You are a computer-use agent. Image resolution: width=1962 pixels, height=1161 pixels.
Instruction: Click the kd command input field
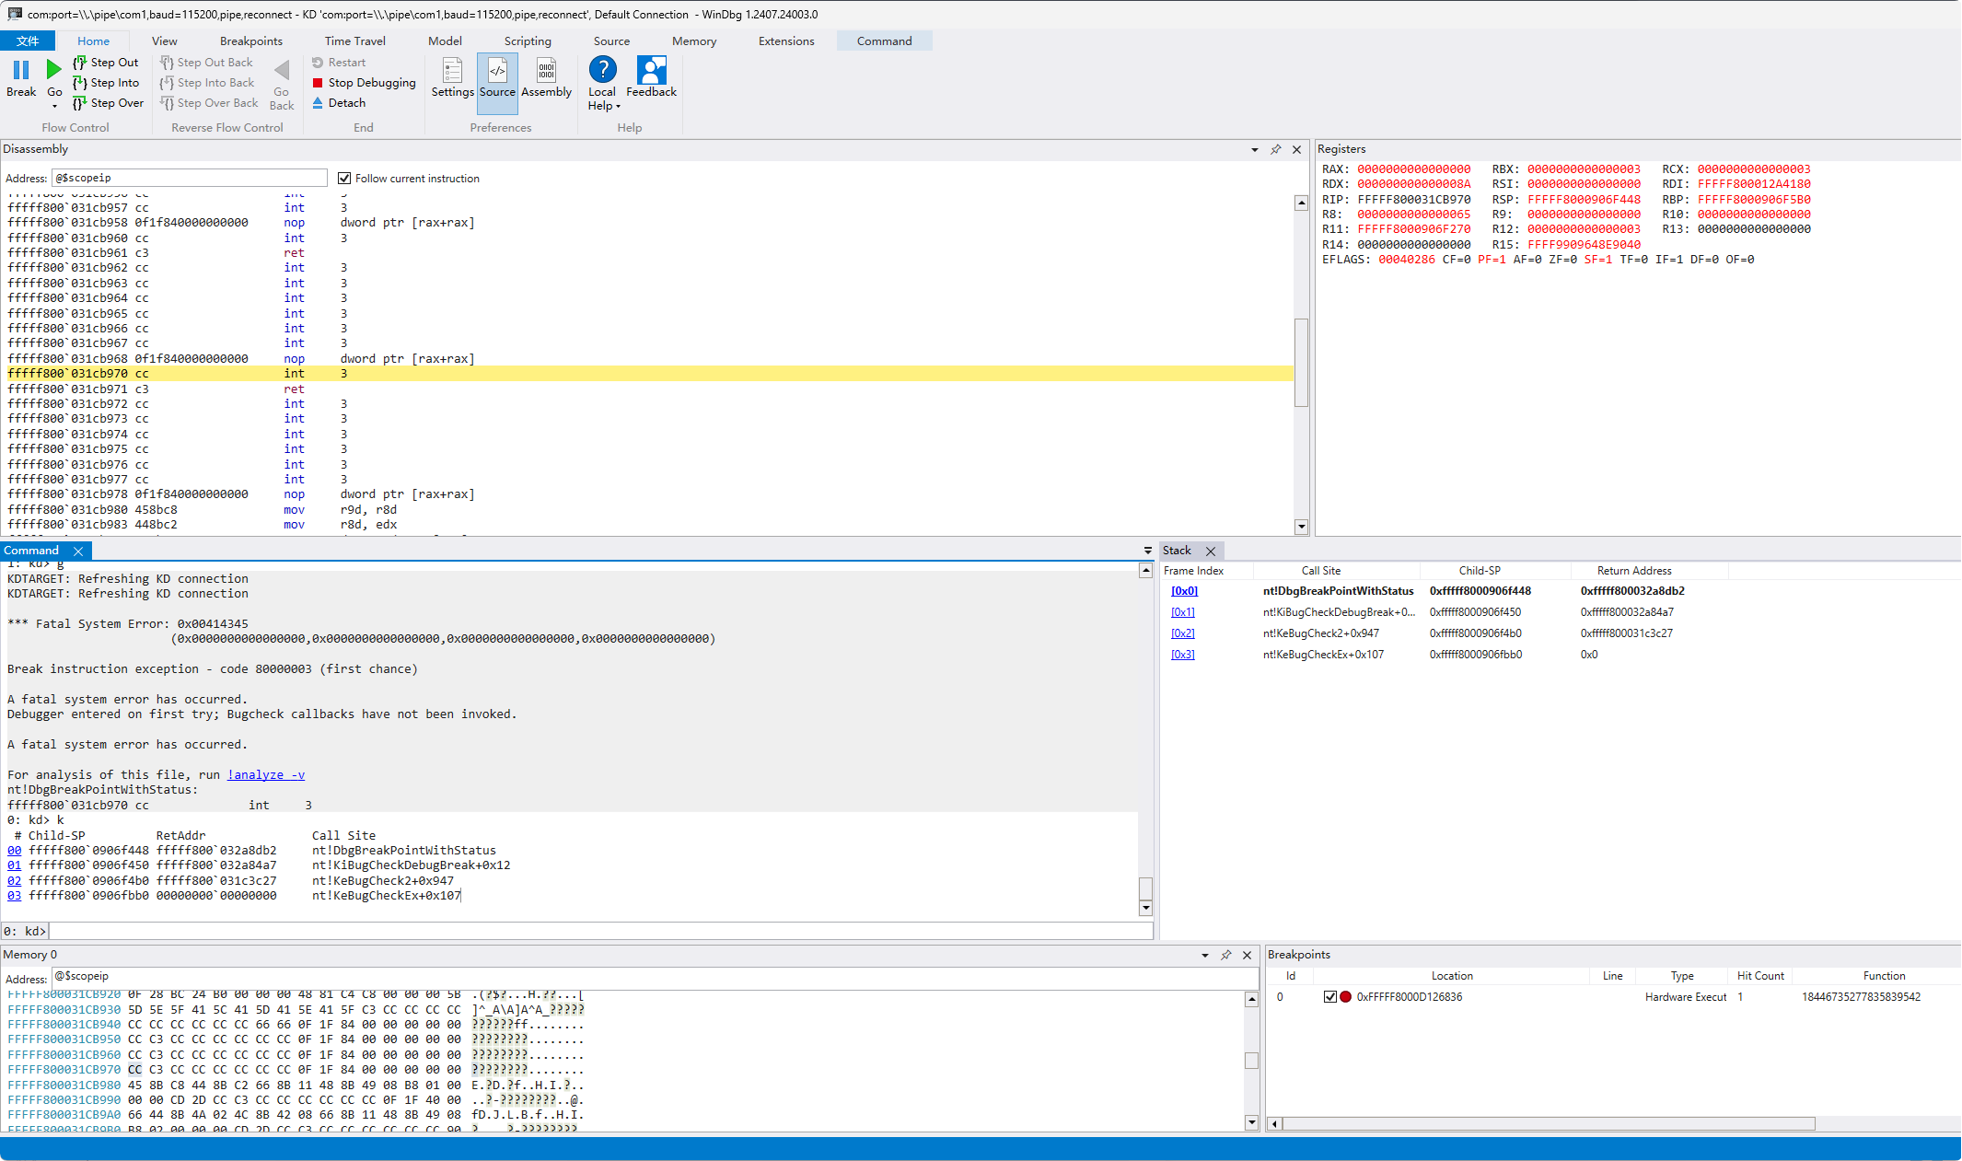(600, 932)
